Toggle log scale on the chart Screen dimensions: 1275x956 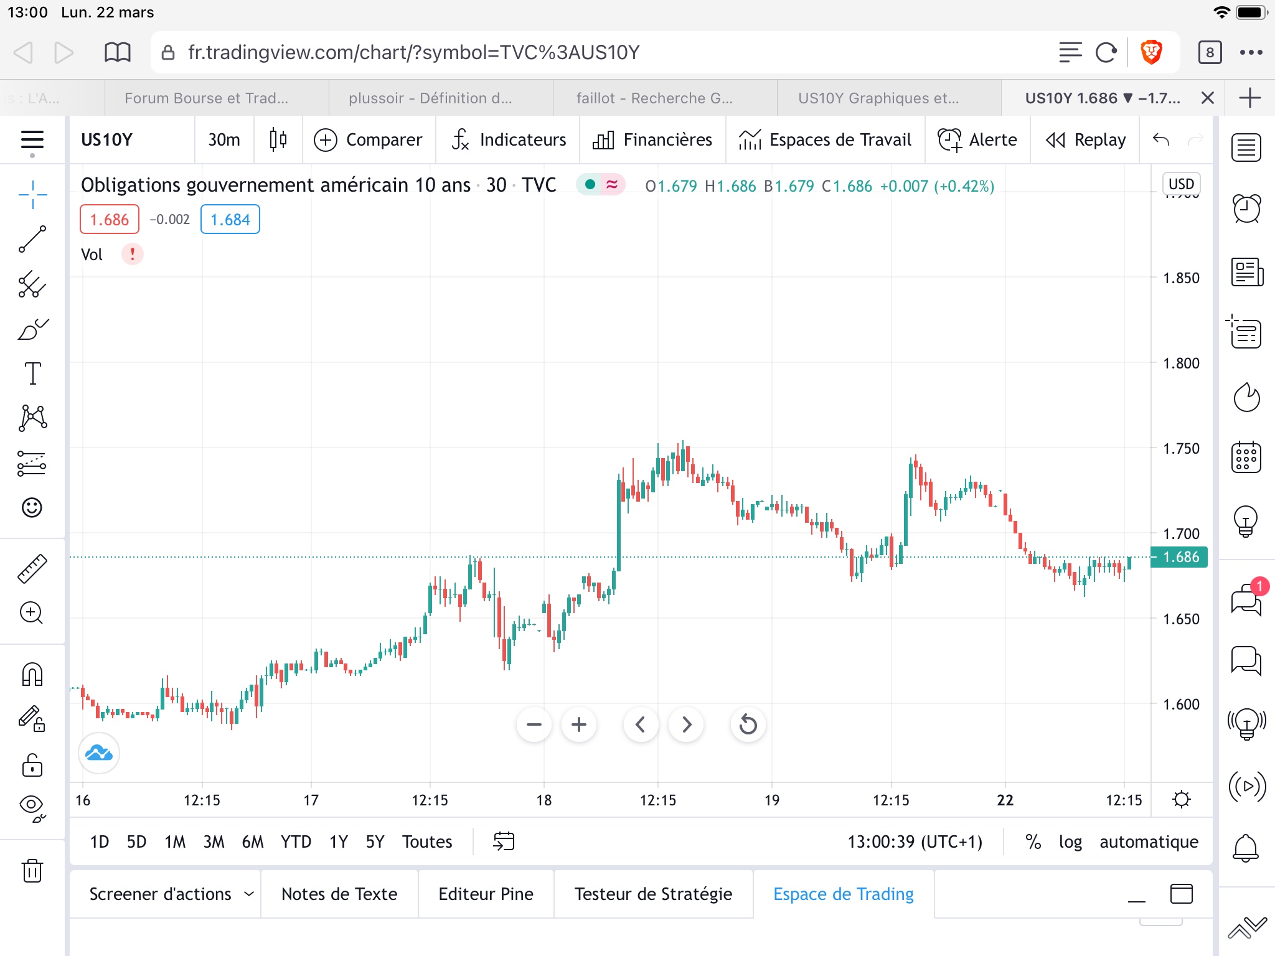1070,841
